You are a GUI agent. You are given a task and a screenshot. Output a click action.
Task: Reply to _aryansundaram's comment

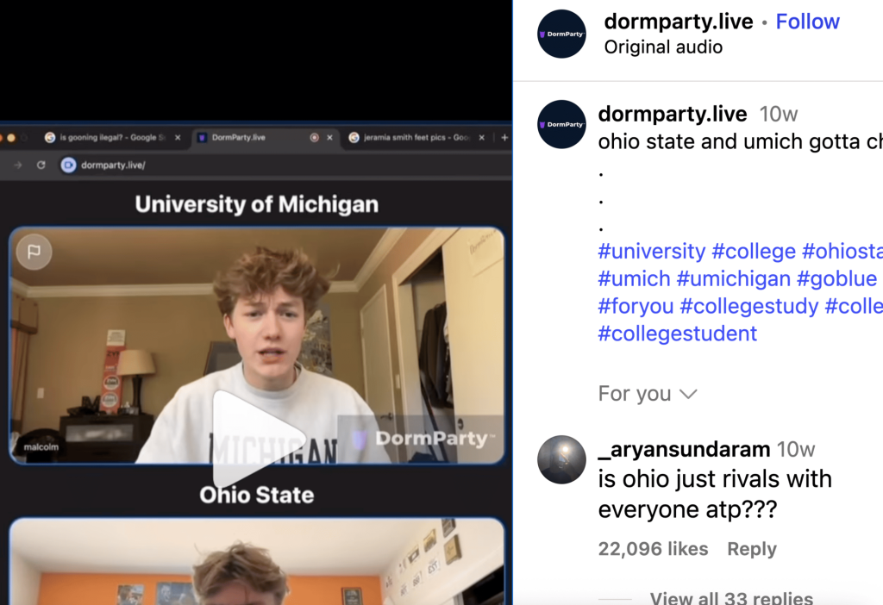pos(751,549)
